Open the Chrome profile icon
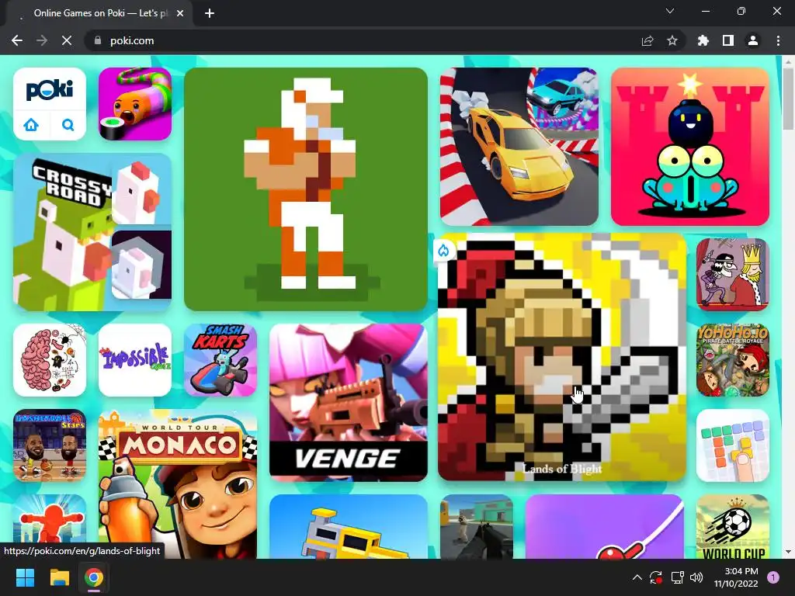 [x=753, y=40]
